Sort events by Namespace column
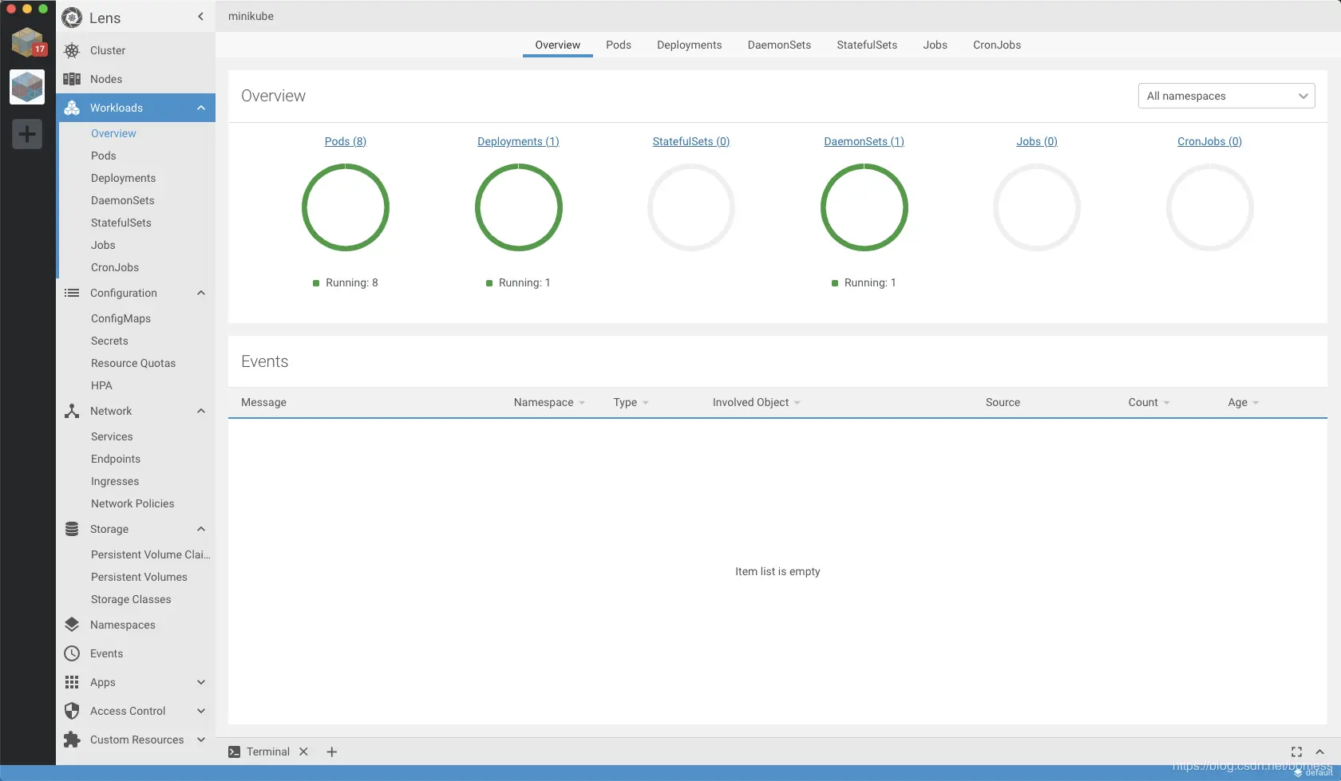 click(549, 403)
